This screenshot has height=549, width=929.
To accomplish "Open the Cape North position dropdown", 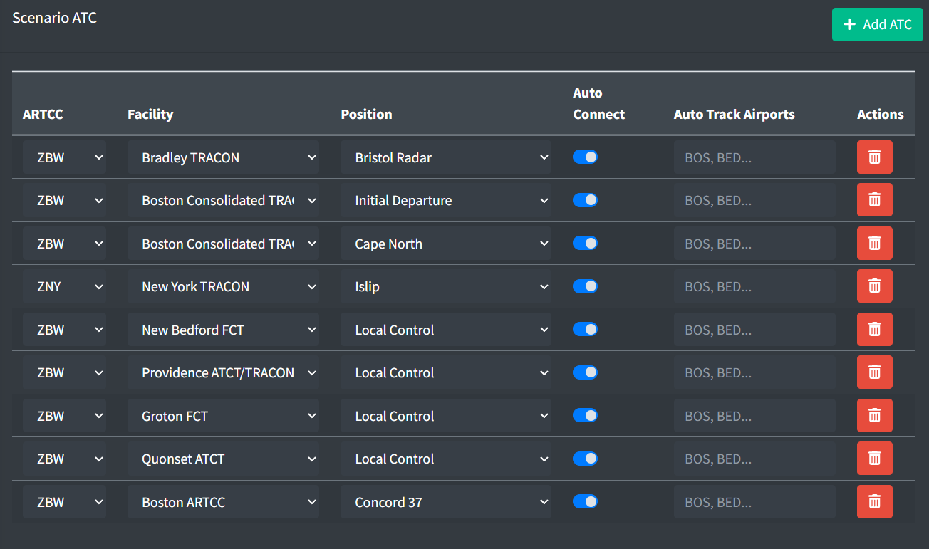I will pos(446,244).
